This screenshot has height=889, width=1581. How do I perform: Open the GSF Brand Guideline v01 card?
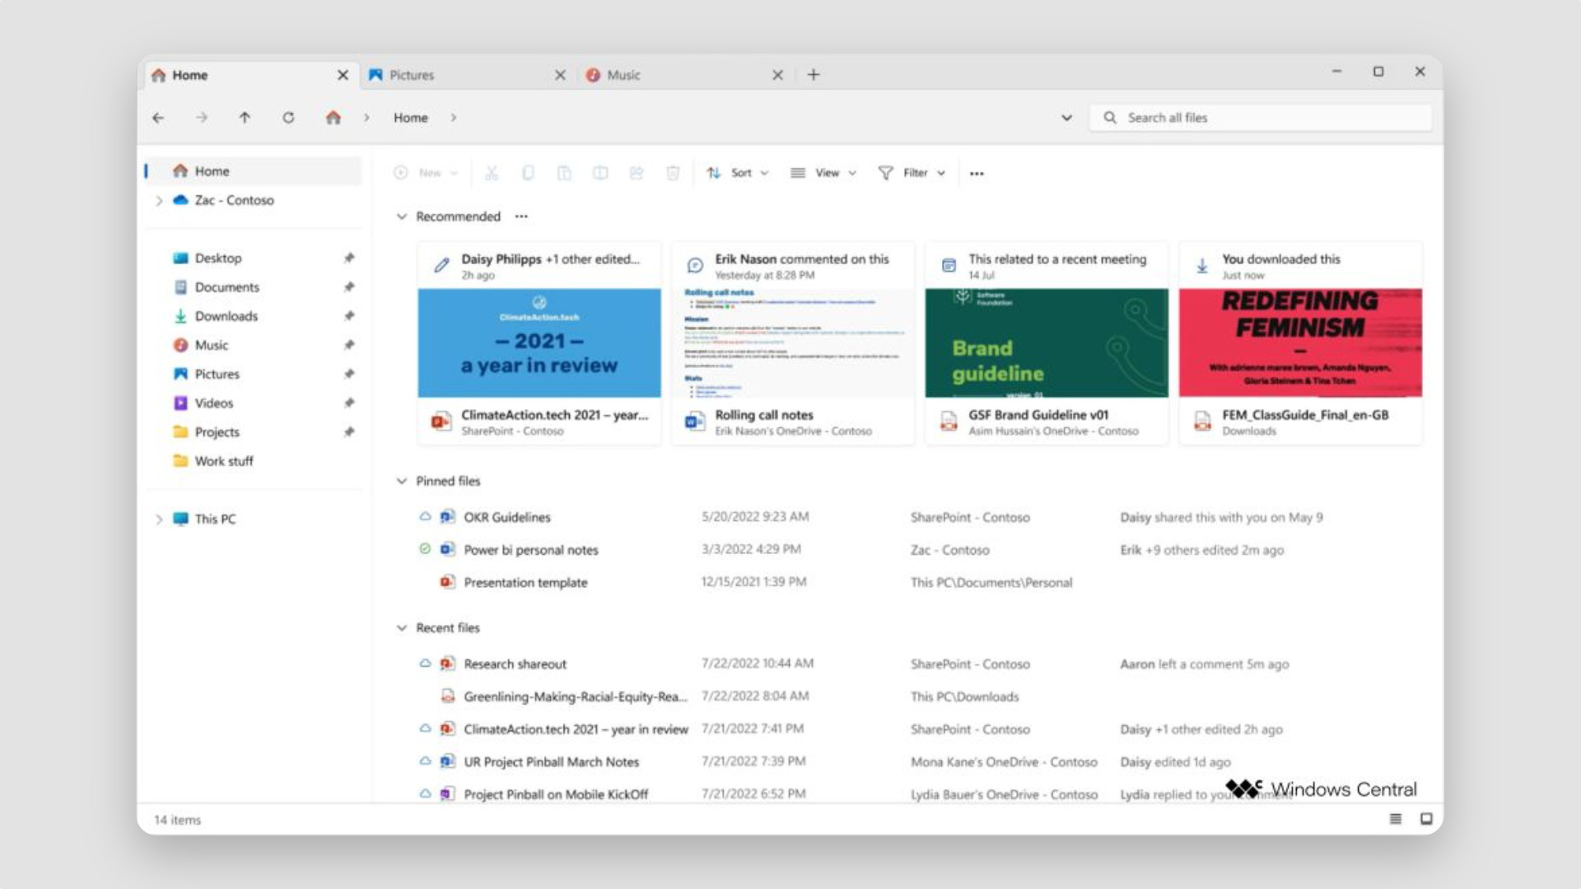[x=1047, y=343]
